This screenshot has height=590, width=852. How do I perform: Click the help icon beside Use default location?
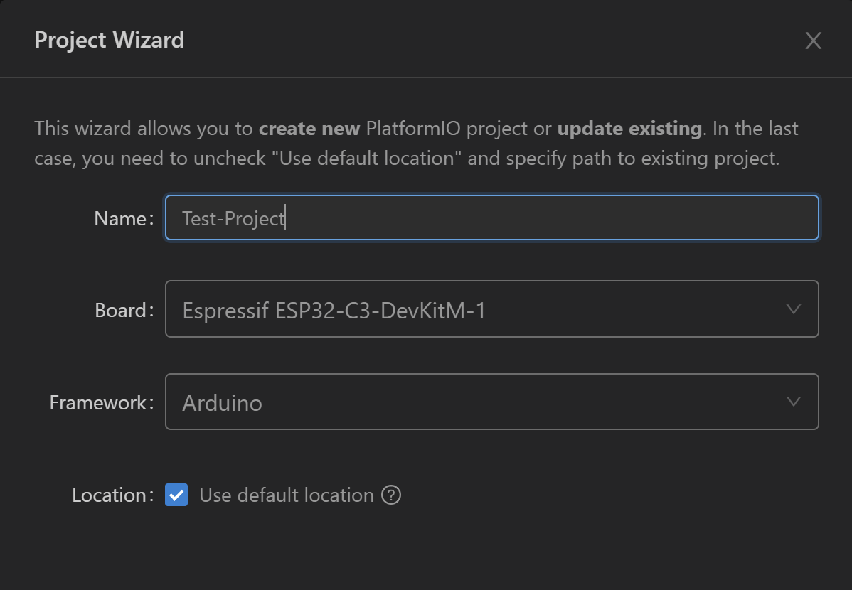(391, 495)
